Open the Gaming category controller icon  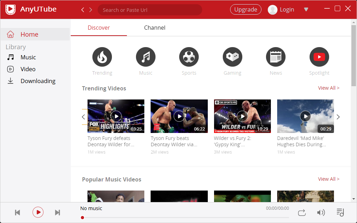[x=233, y=57]
